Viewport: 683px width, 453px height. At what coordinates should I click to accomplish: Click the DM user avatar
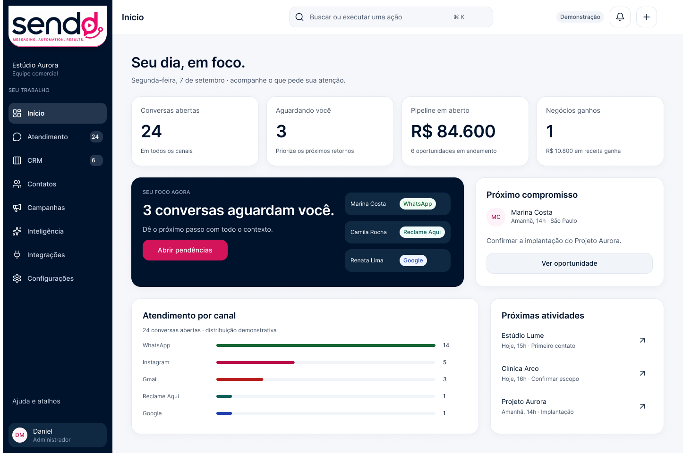20,435
